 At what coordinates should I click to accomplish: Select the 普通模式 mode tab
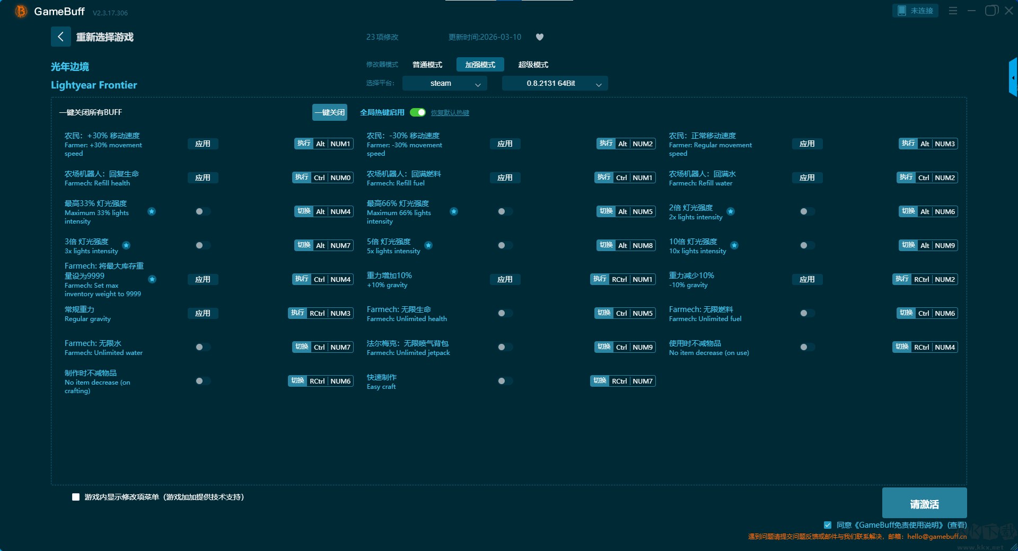(427, 65)
